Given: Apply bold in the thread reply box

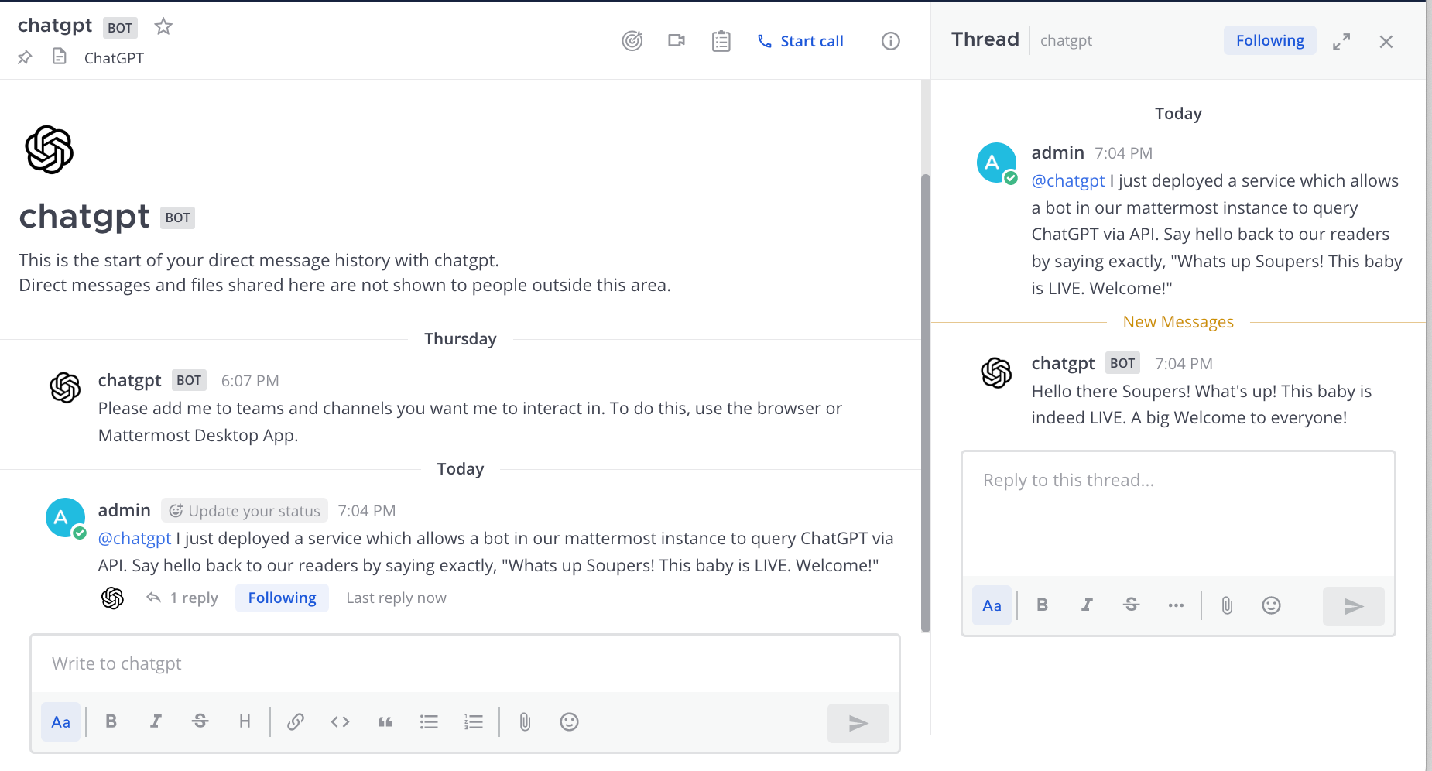Looking at the screenshot, I should 1042,605.
